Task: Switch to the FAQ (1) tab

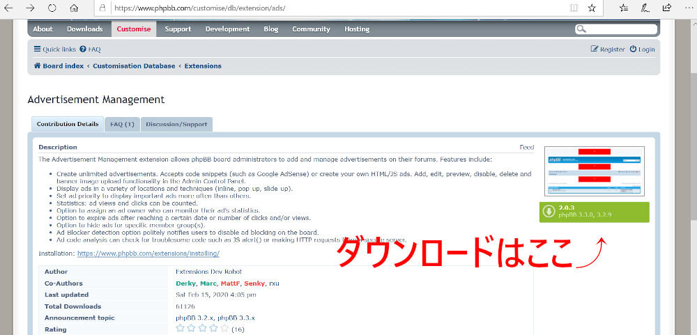Action: click(122, 125)
